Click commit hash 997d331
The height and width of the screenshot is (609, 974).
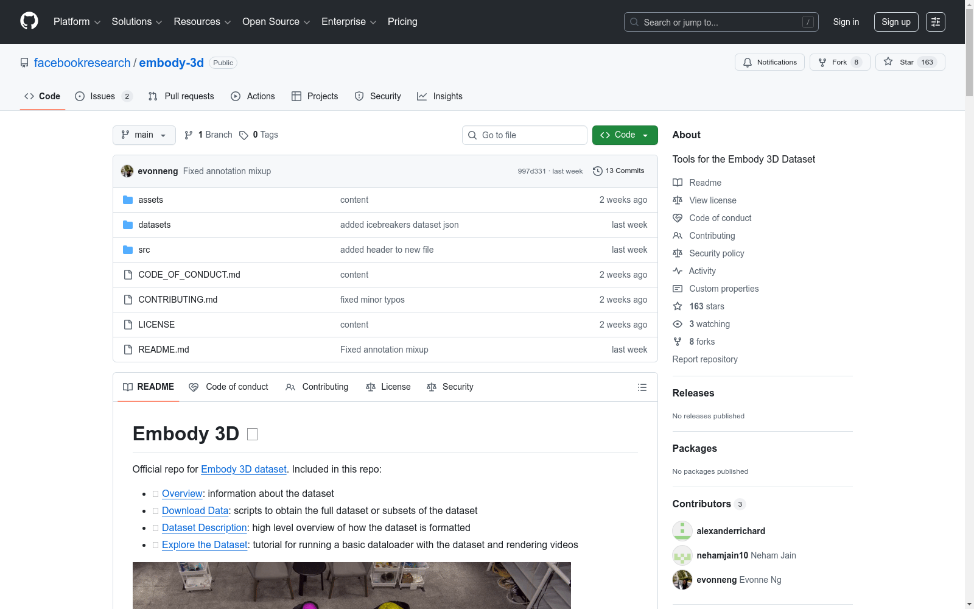[531, 171]
